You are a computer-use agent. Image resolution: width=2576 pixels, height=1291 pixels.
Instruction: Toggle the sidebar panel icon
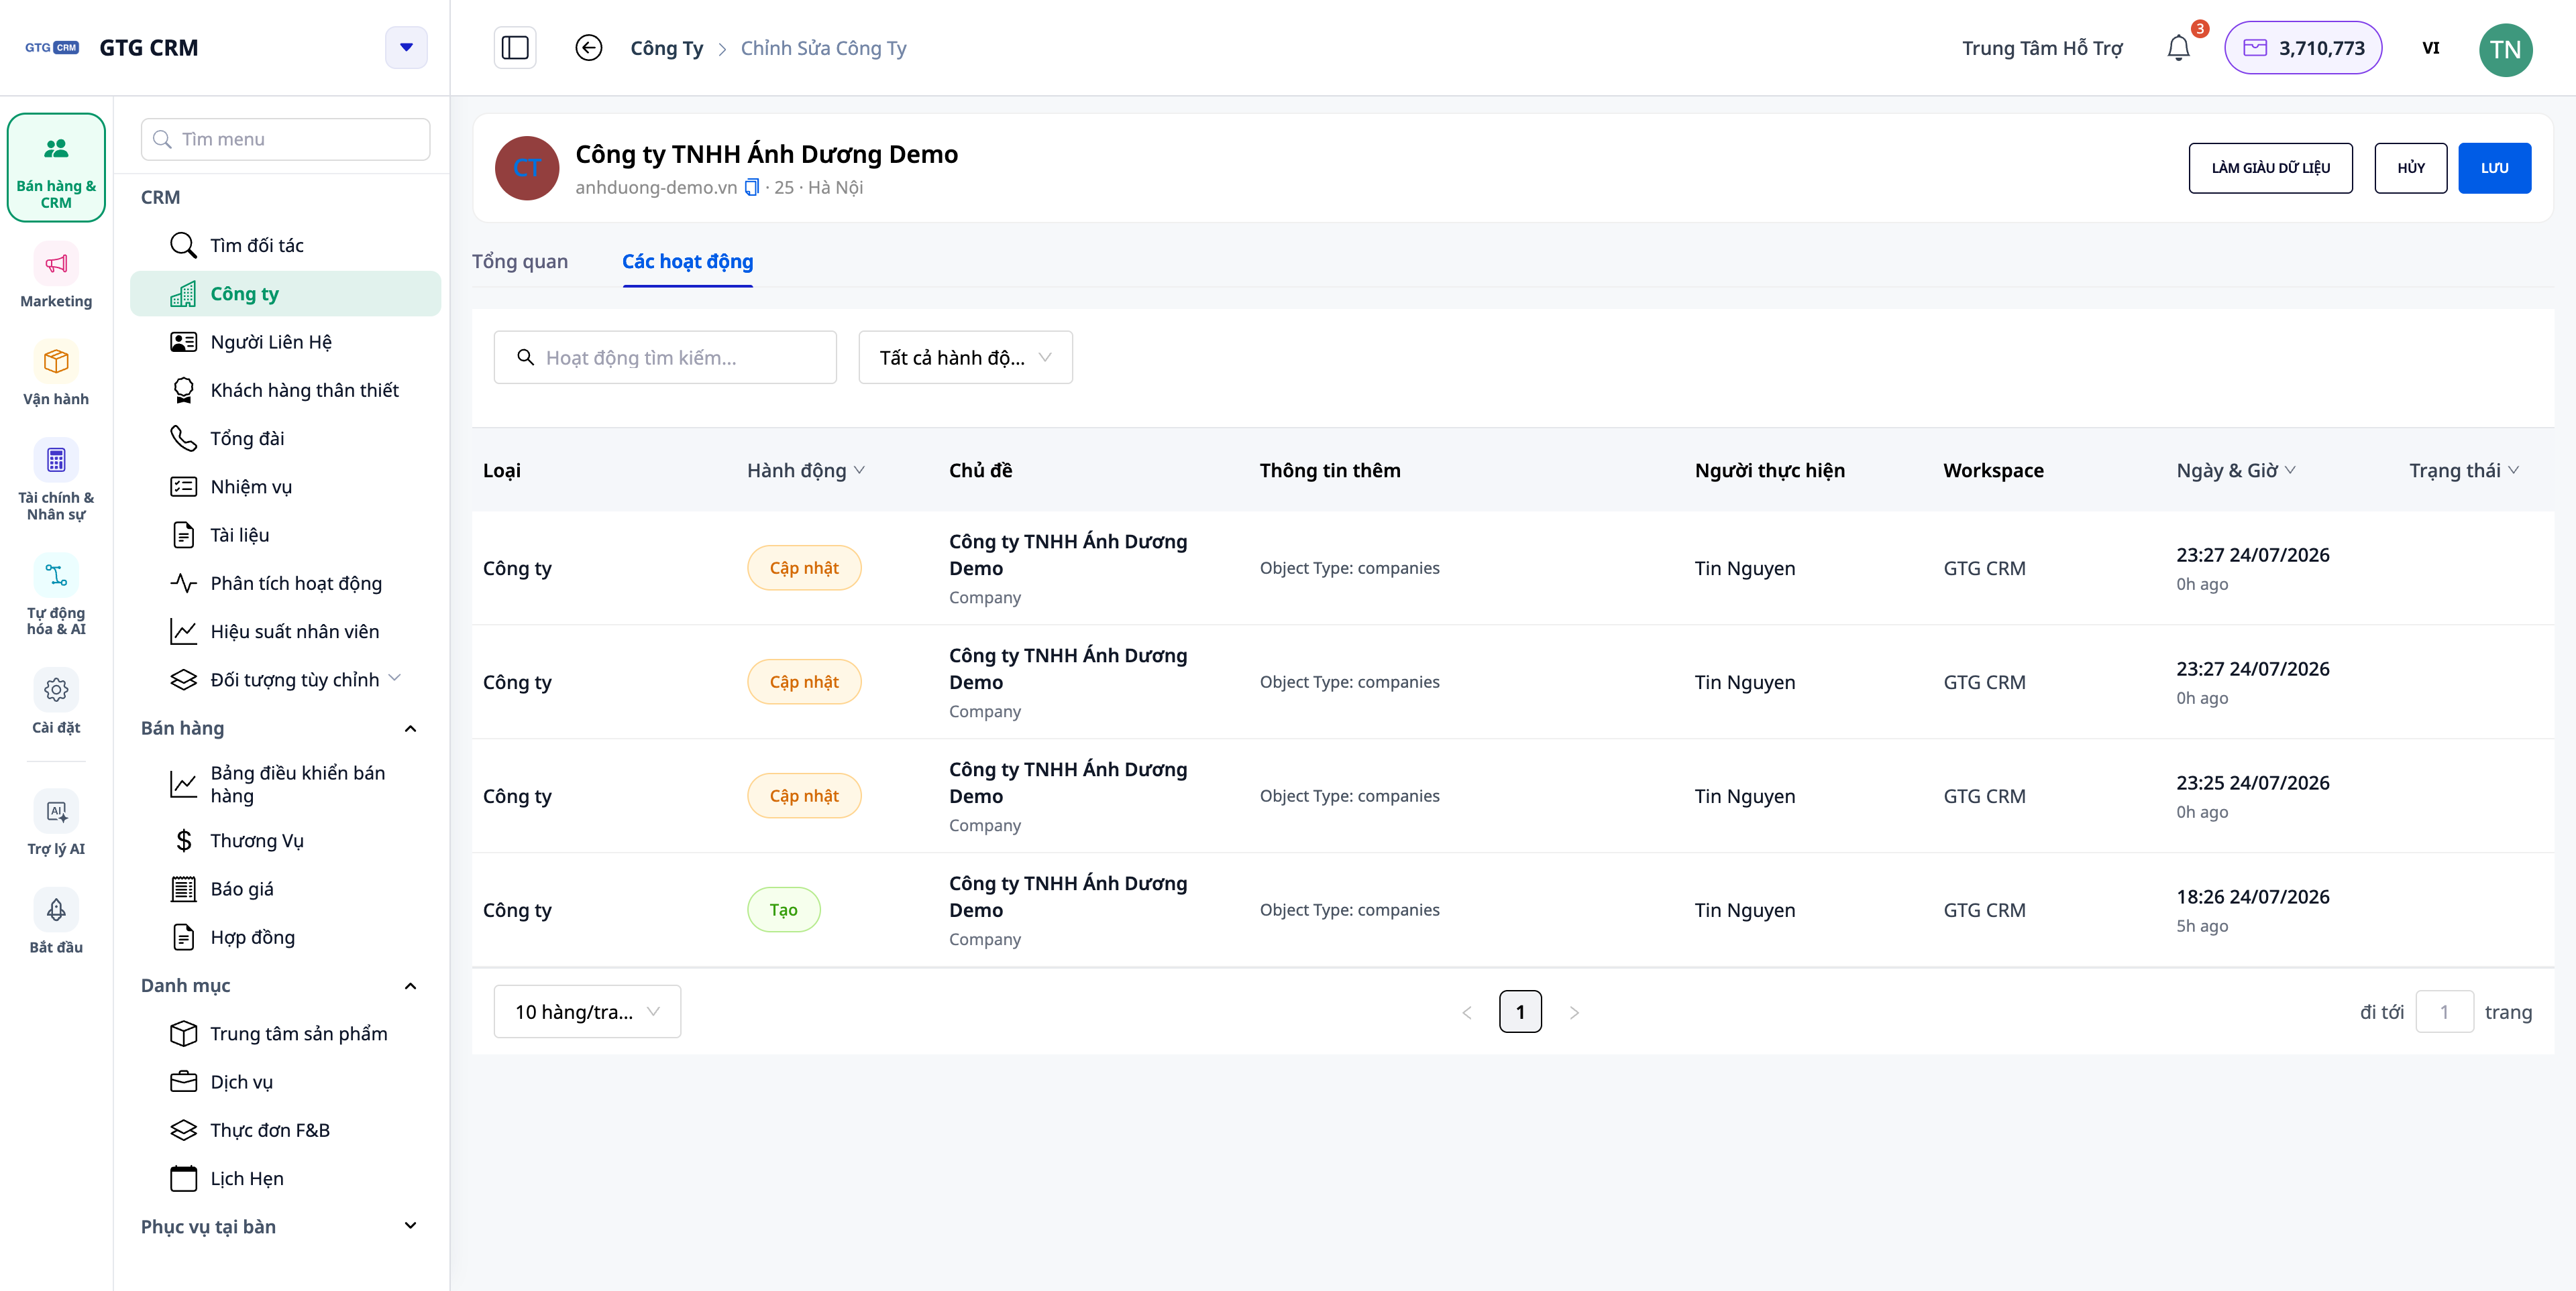515,48
